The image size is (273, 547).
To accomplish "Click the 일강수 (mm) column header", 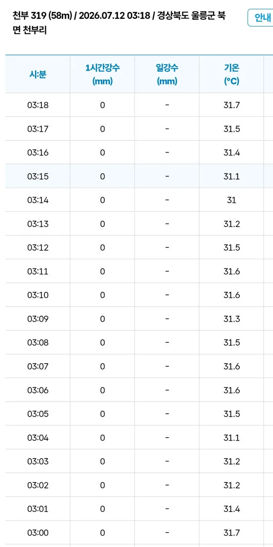I will click(167, 74).
